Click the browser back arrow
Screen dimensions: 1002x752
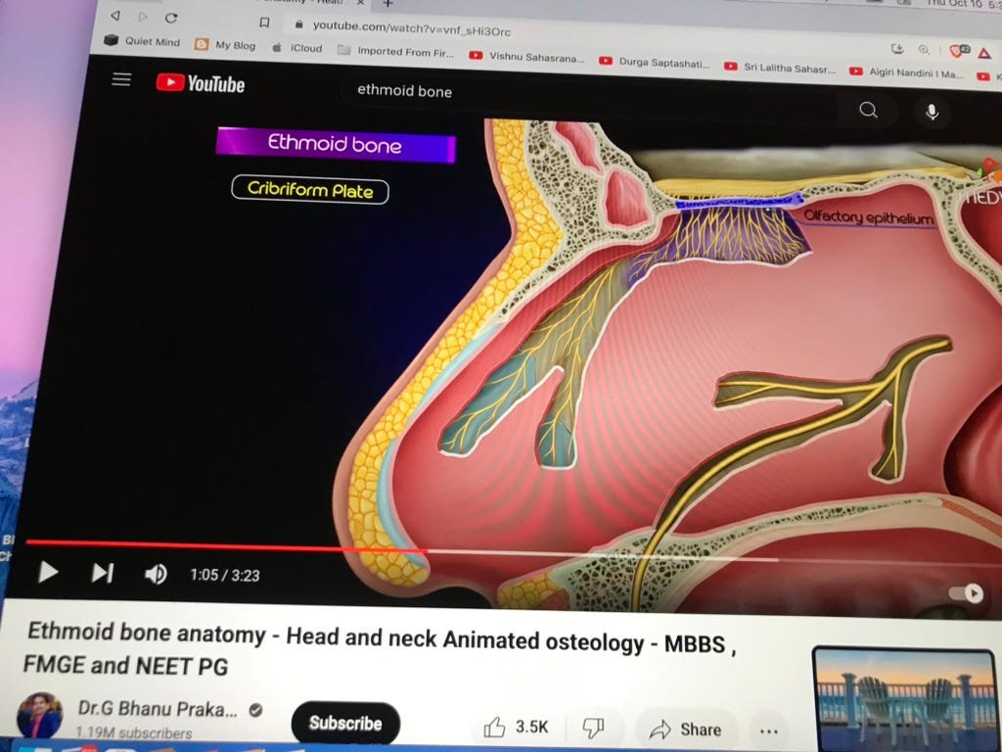point(115,16)
